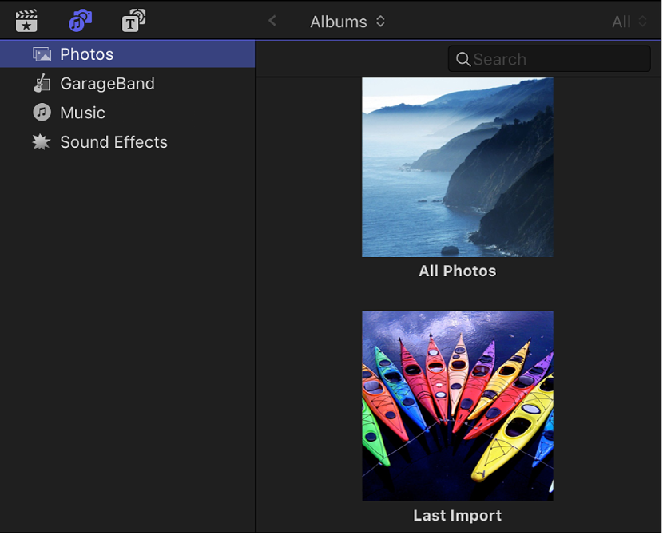Click the All Photos album label
Viewport: 663px width, 535px height.
coord(458,271)
